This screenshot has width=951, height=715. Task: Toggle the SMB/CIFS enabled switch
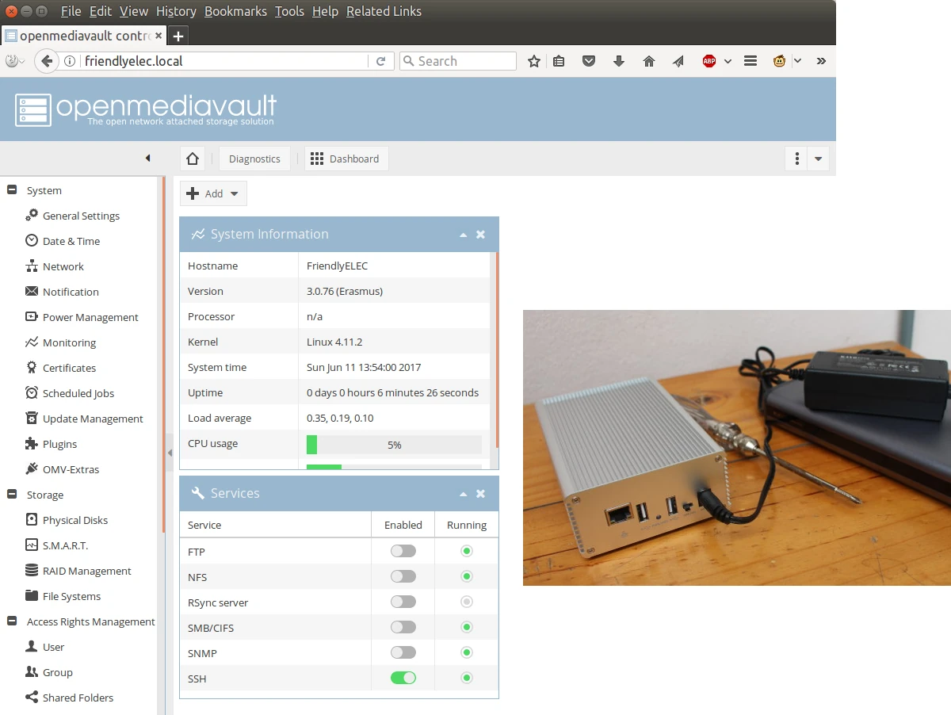coord(403,627)
